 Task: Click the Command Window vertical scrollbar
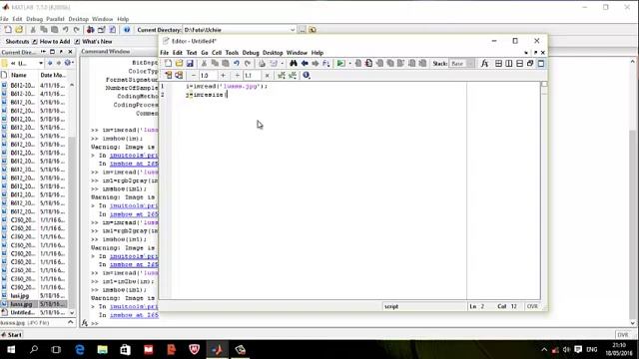click(632, 191)
